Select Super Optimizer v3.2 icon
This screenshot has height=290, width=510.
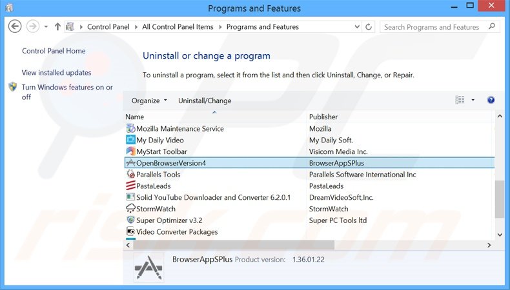click(x=130, y=220)
